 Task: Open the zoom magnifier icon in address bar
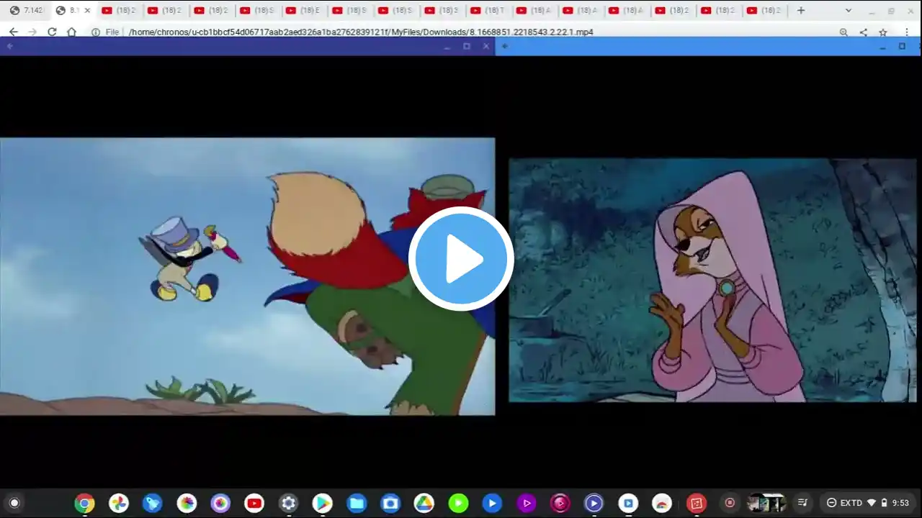click(843, 32)
